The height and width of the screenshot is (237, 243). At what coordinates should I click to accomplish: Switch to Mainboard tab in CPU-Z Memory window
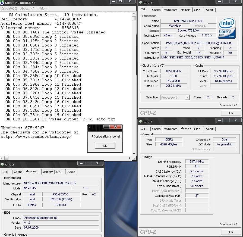click(x=171, y=129)
